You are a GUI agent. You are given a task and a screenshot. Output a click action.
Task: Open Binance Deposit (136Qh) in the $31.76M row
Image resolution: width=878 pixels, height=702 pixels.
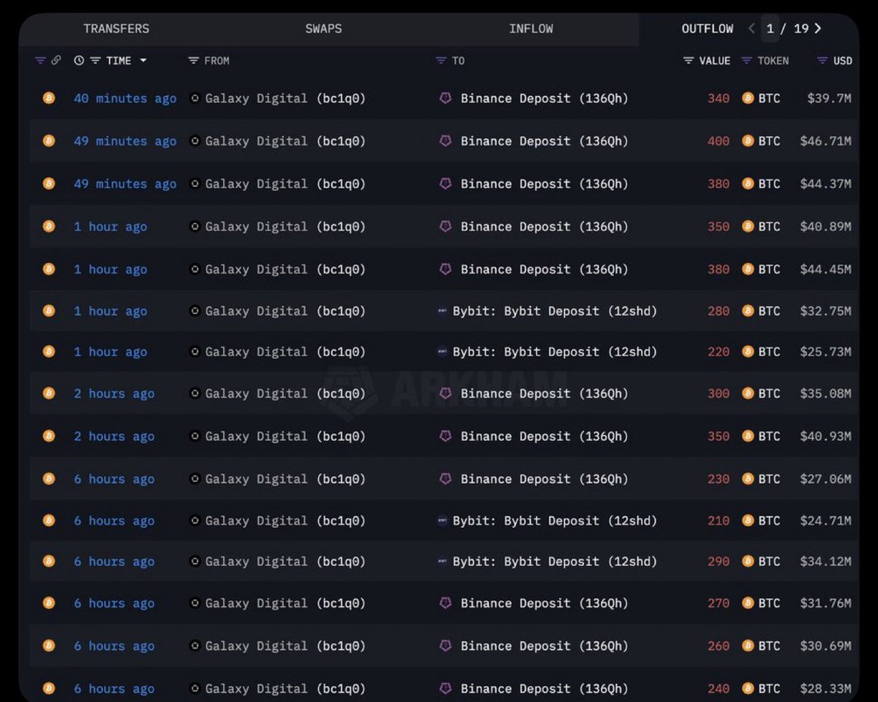click(x=544, y=604)
